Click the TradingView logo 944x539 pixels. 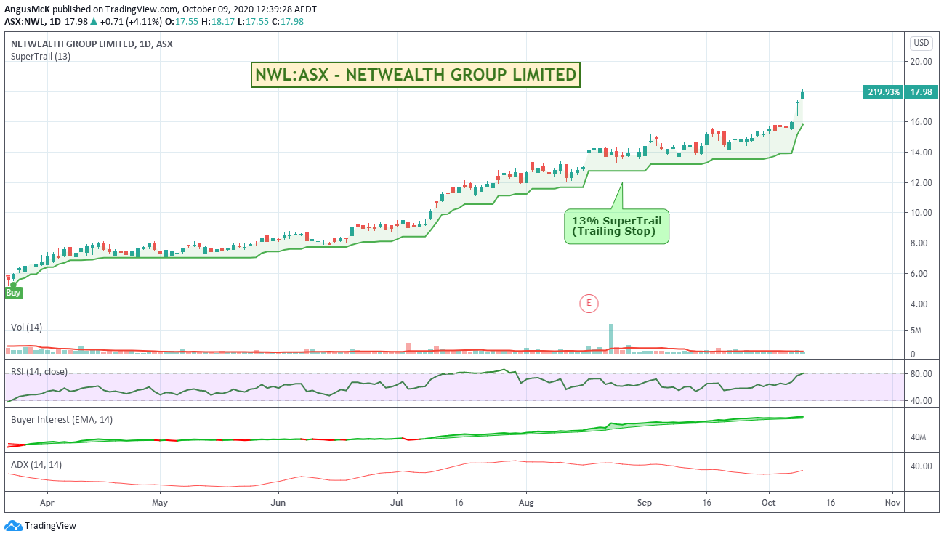(x=40, y=526)
